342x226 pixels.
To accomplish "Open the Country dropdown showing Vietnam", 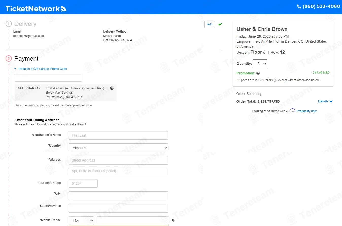I will point(118,148).
